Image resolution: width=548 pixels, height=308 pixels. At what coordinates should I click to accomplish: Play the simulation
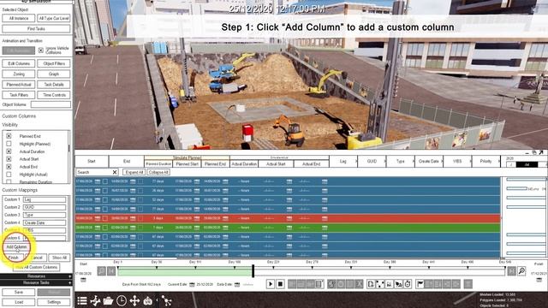[x=271, y=284]
